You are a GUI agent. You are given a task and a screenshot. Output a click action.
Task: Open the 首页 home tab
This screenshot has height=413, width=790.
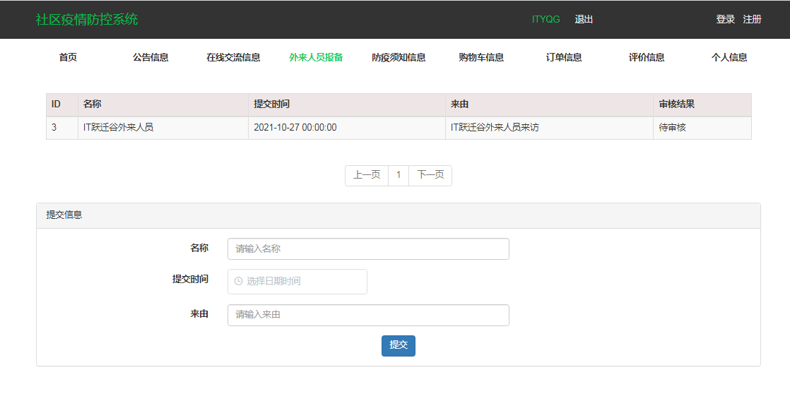pos(68,57)
